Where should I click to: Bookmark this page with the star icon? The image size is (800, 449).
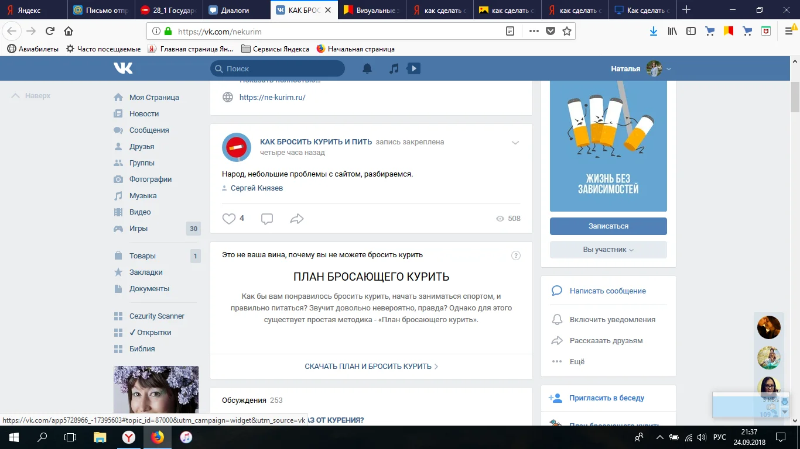(567, 32)
